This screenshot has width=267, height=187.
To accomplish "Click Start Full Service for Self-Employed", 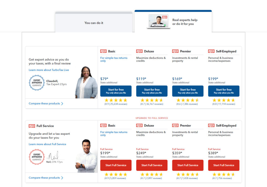I will click(224, 165).
